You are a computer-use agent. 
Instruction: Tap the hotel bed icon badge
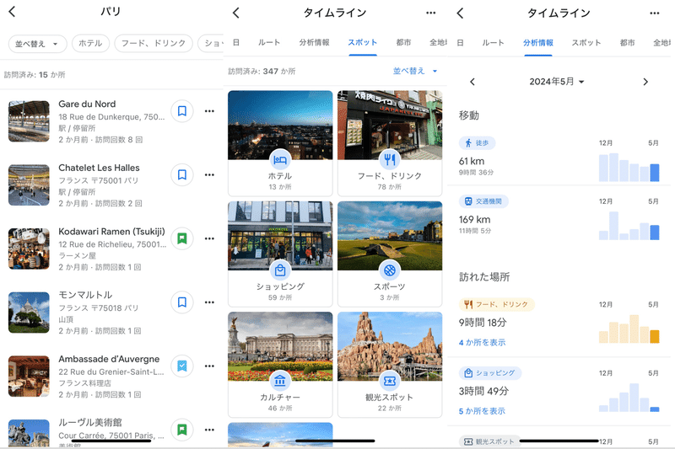tap(280, 160)
